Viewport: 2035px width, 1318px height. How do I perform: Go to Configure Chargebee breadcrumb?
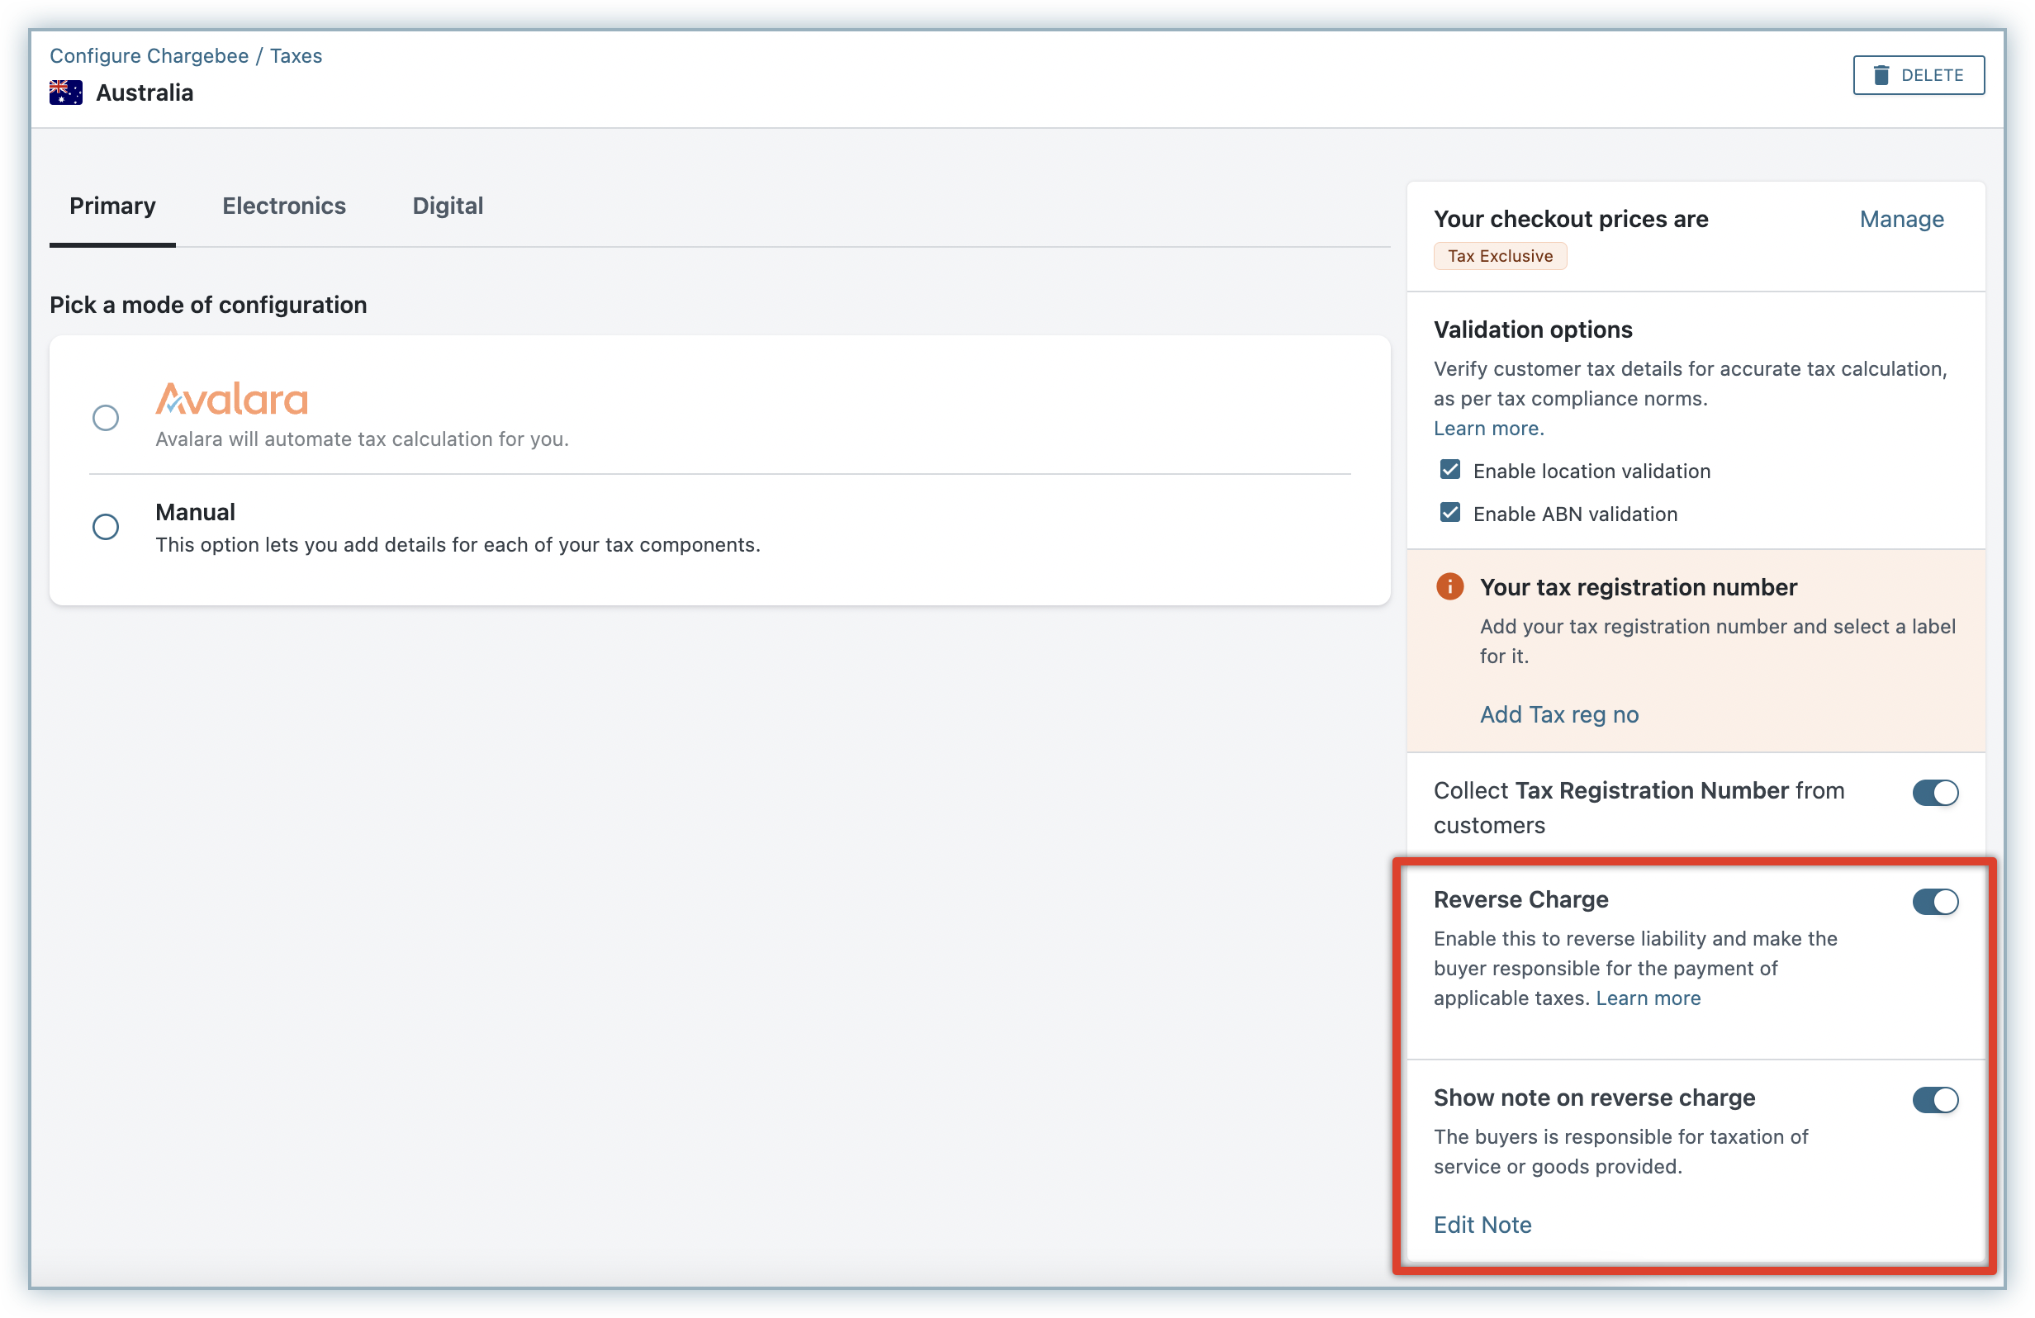149,55
